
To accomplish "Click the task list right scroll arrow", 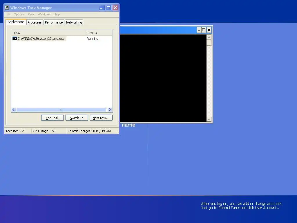I will tap(110, 109).
